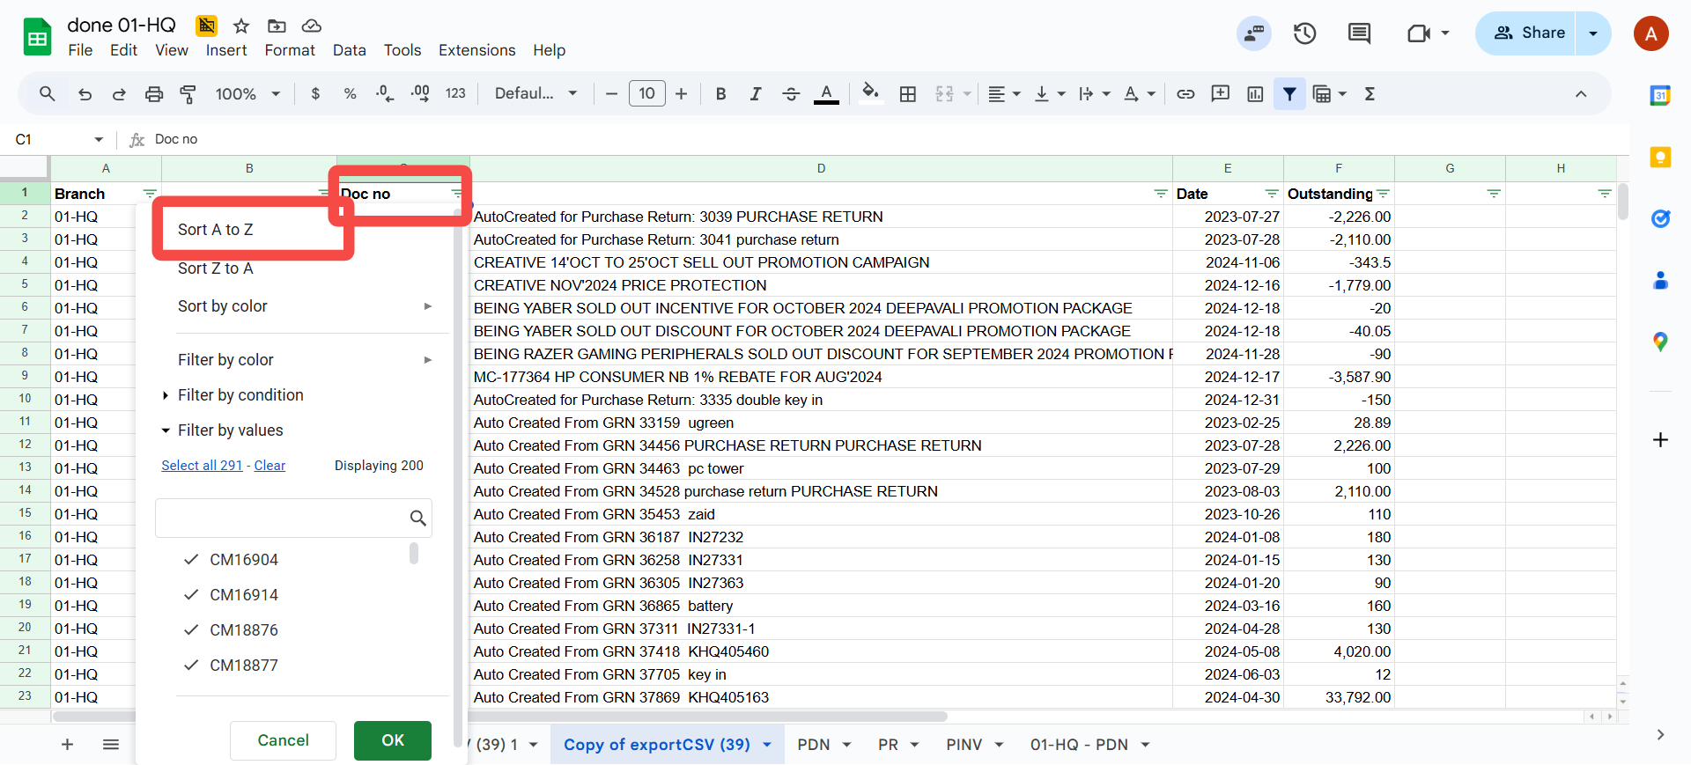Click the filter values search field
The image size is (1691, 765).
click(x=293, y=518)
